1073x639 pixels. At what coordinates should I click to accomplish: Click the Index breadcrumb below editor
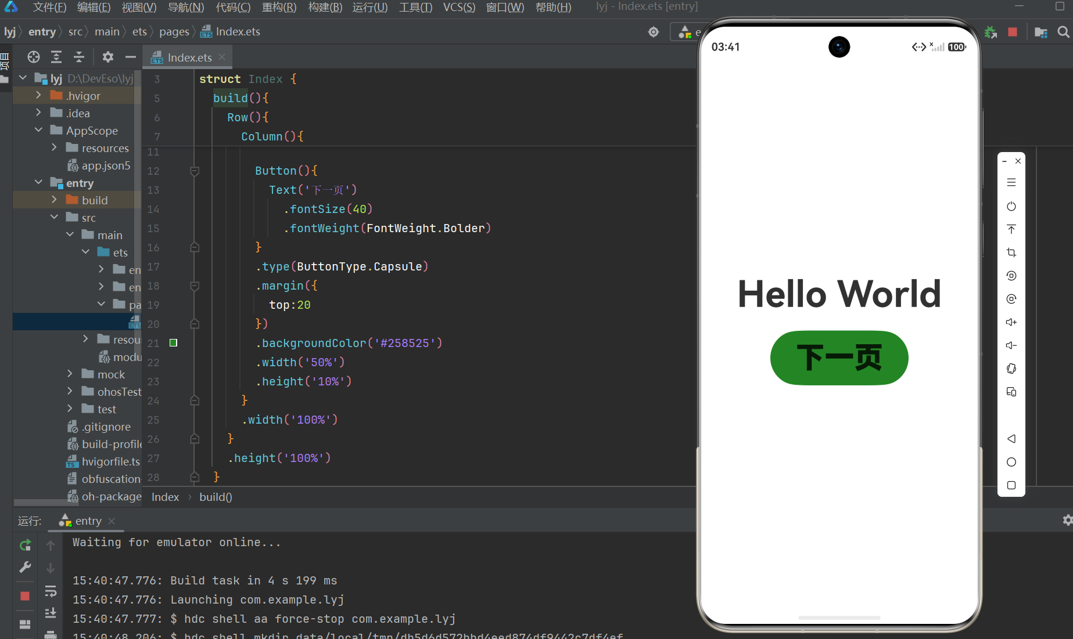pyautogui.click(x=166, y=497)
